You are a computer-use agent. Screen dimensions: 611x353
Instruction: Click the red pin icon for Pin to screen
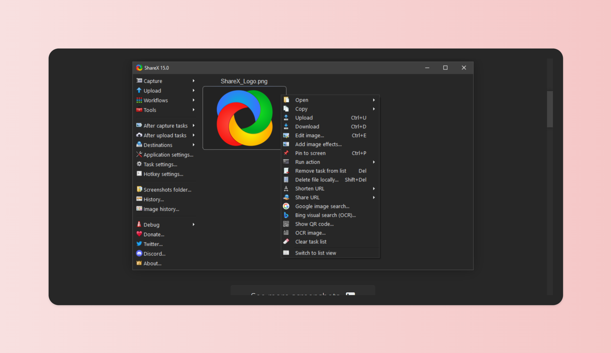286,153
